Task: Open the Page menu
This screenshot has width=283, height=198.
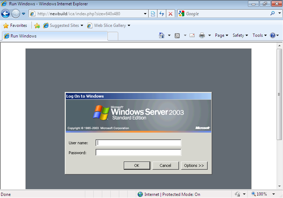Action: pos(221,35)
